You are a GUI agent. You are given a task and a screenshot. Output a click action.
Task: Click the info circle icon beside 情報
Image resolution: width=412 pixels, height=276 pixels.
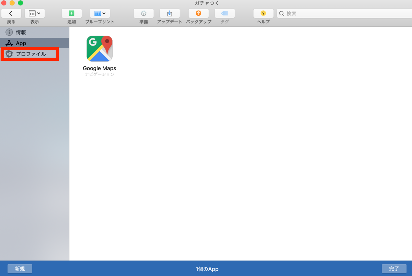[9, 32]
